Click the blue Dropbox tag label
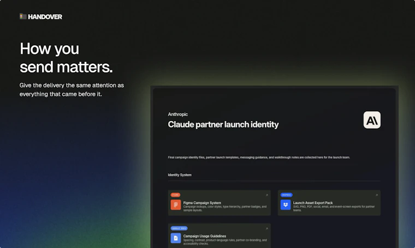 [286, 195]
